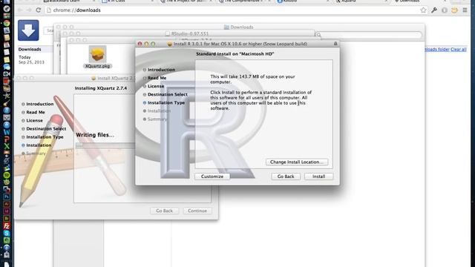475x267 pixels.
Task: Select Installation Type step in XQuartz installer
Action: pos(45,136)
